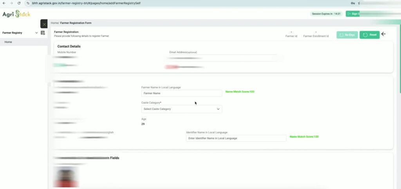Open the Select Caste Category dropdown
This screenshot has height=189, width=401.
point(182,109)
